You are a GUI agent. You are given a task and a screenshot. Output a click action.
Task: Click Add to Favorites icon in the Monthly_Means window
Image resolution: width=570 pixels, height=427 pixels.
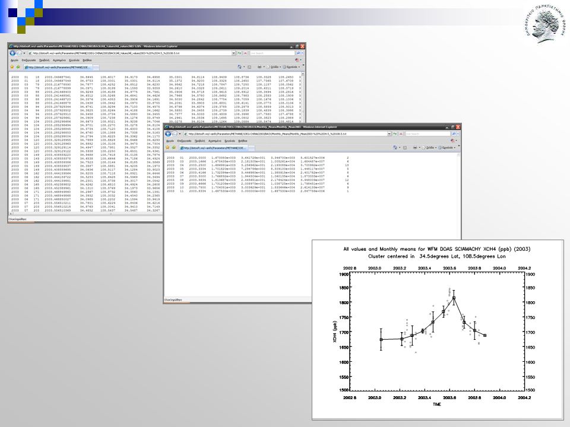pyautogui.click(x=173, y=148)
